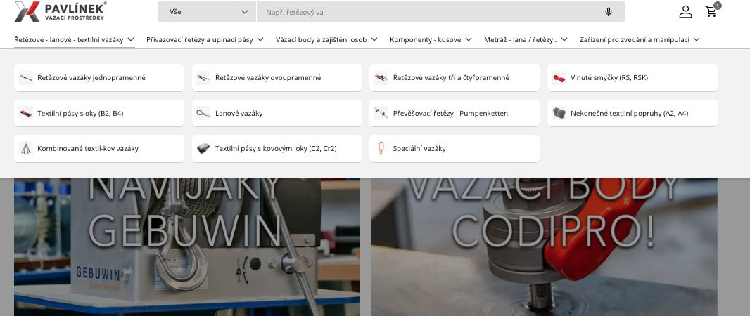Click the microphone voice search icon
This screenshot has height=316, width=750.
[x=609, y=12]
